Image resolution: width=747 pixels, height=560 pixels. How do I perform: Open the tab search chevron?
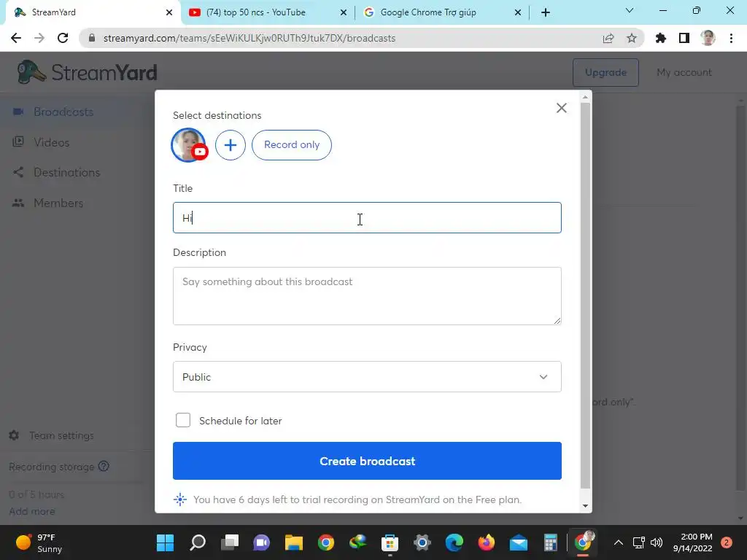630,10
